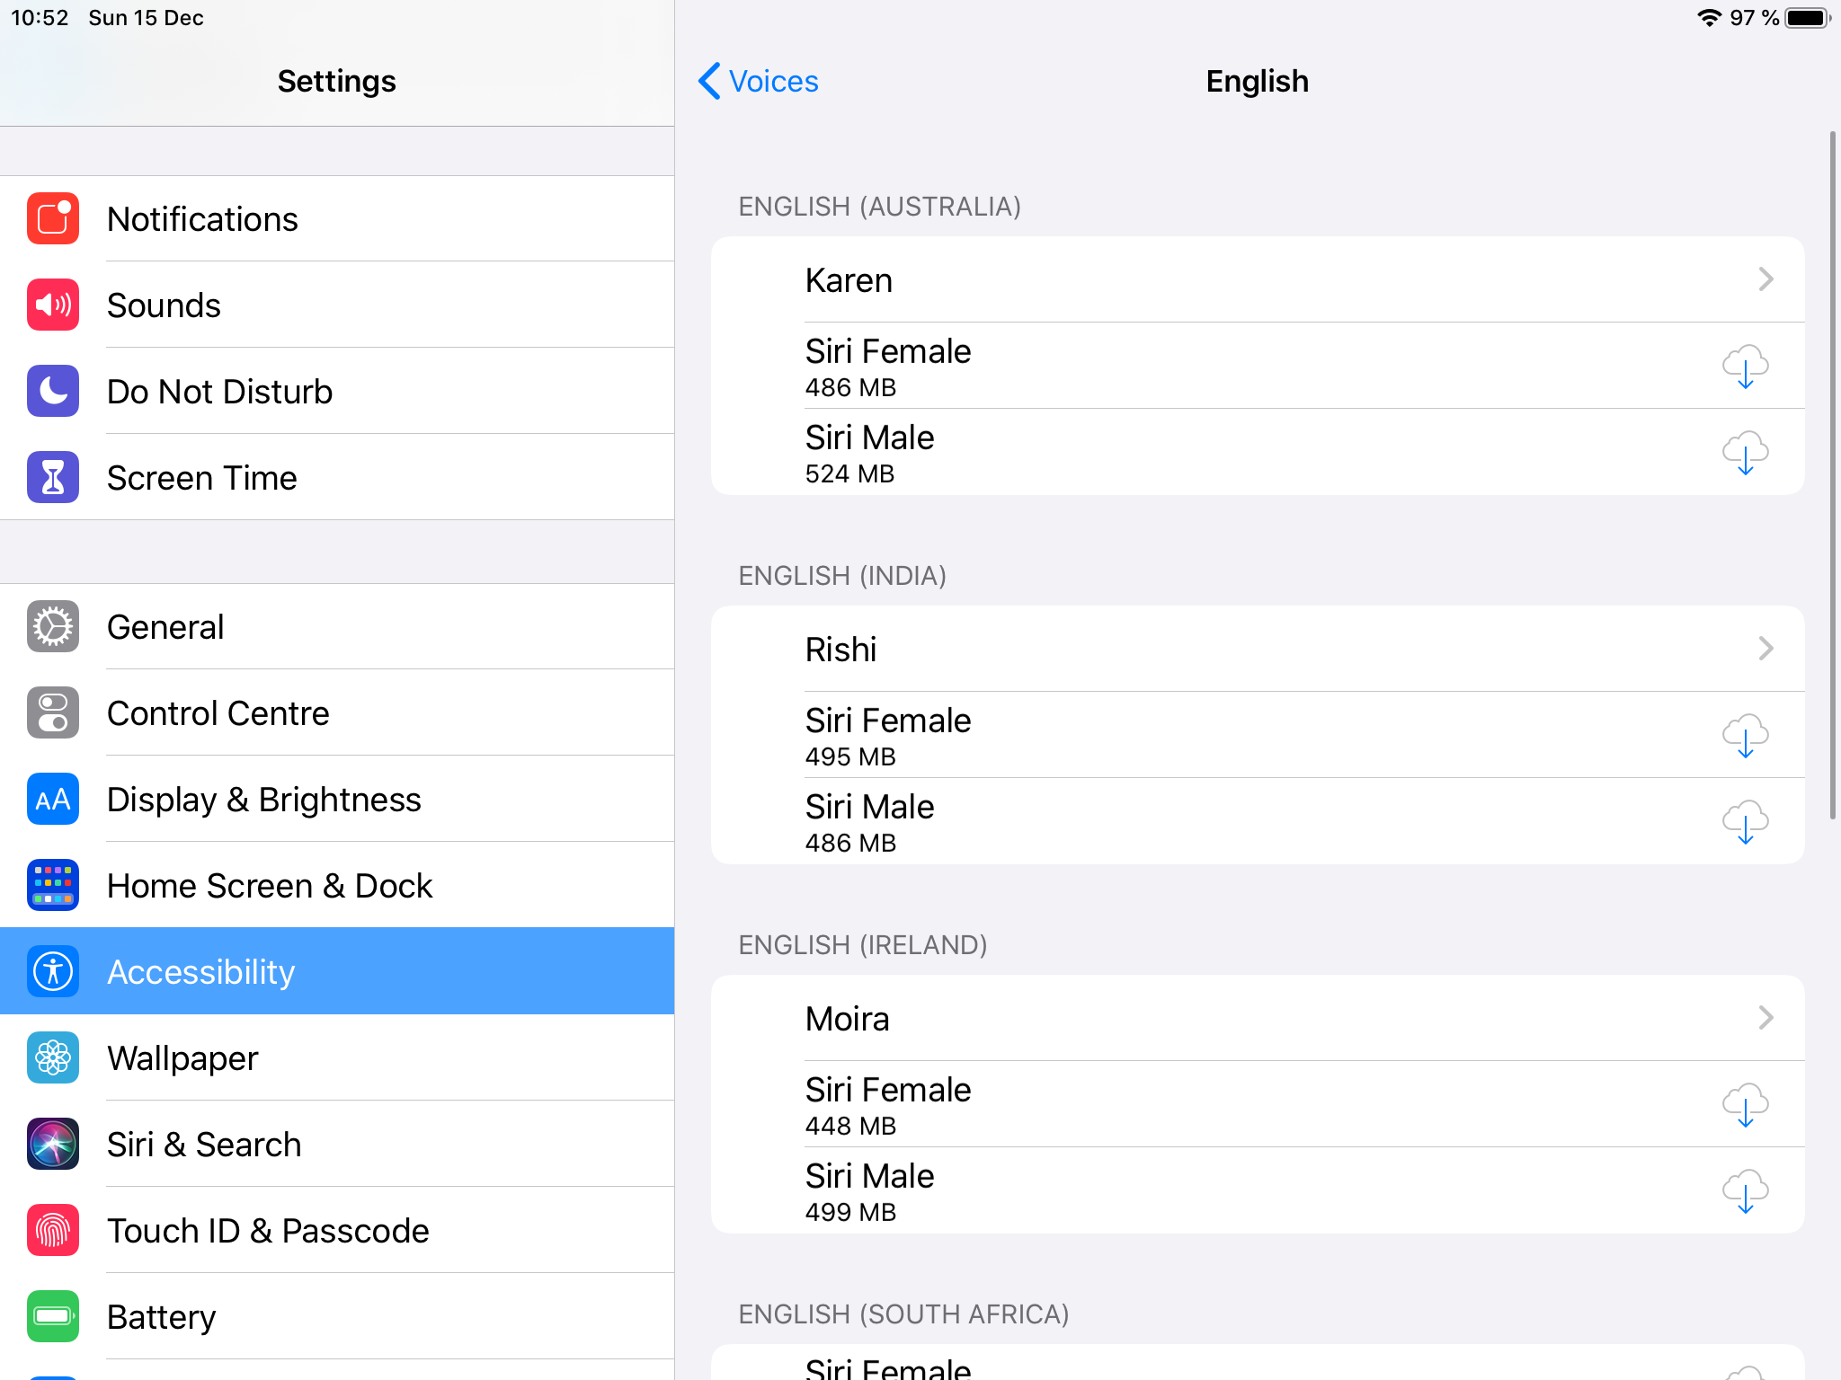Open the Wallpaper flower icon
1841x1380 pixels.
[x=53, y=1057]
